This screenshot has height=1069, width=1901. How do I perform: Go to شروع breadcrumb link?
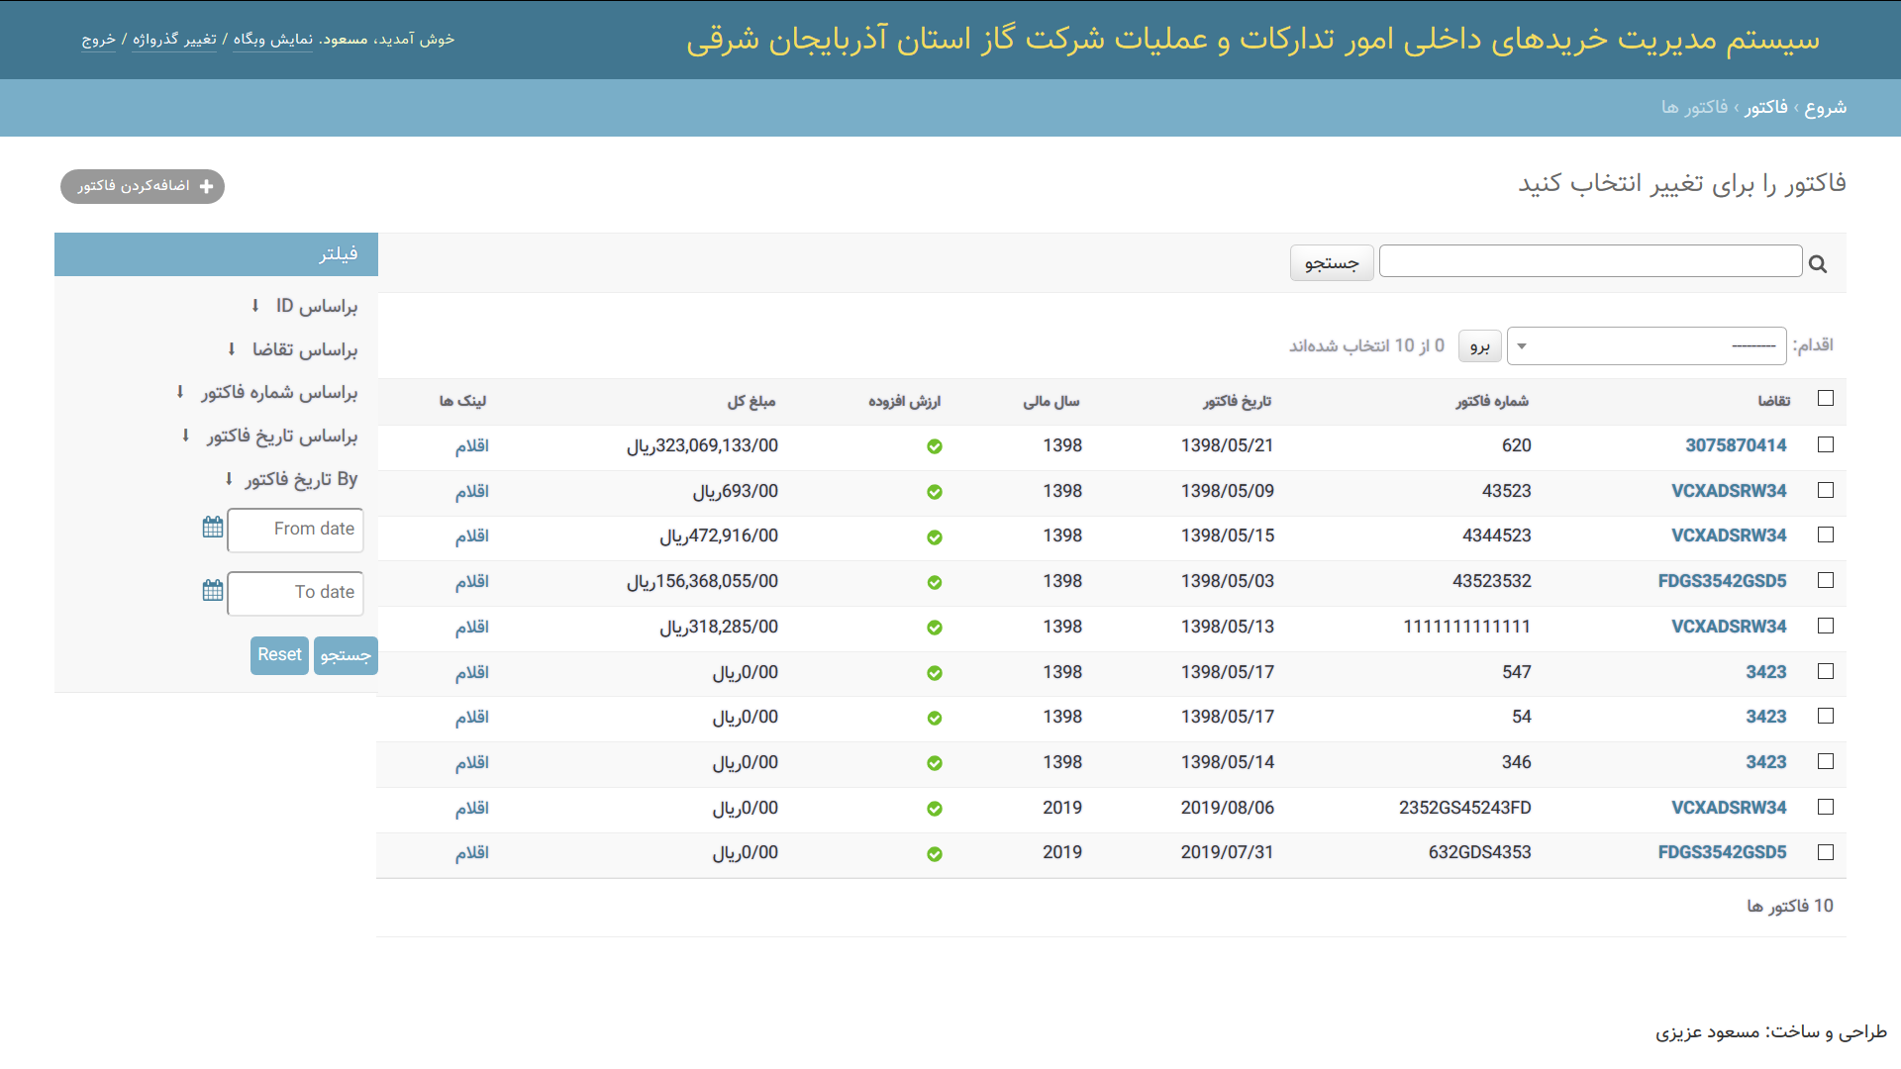point(1825,107)
